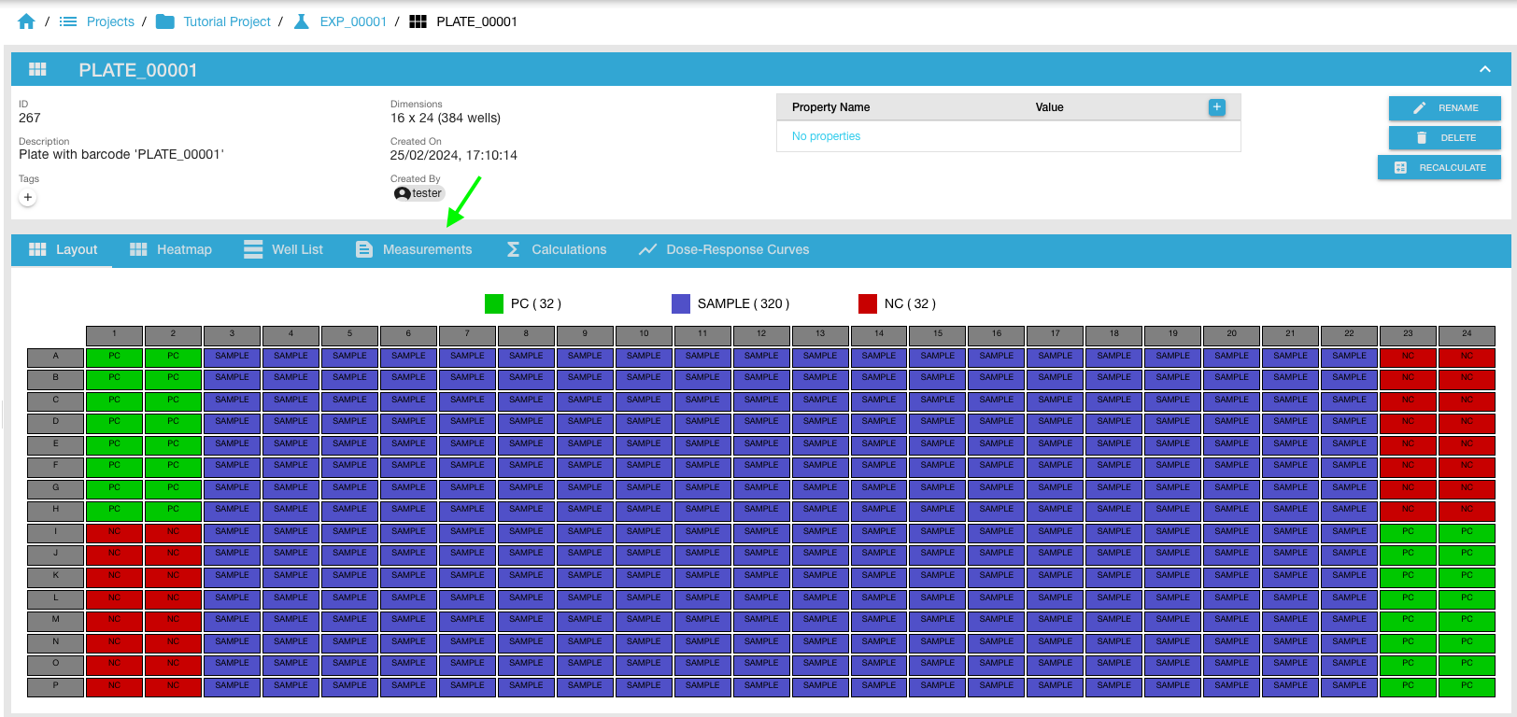
Task: Select row header A in plate grid
Action: (x=56, y=356)
